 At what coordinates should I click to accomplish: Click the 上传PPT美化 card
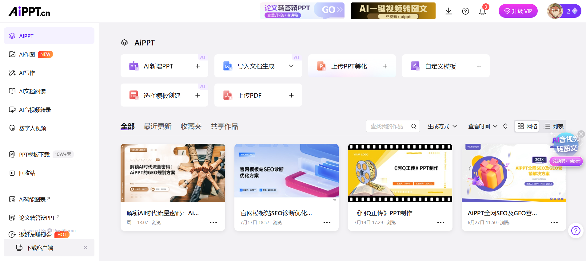pos(352,66)
